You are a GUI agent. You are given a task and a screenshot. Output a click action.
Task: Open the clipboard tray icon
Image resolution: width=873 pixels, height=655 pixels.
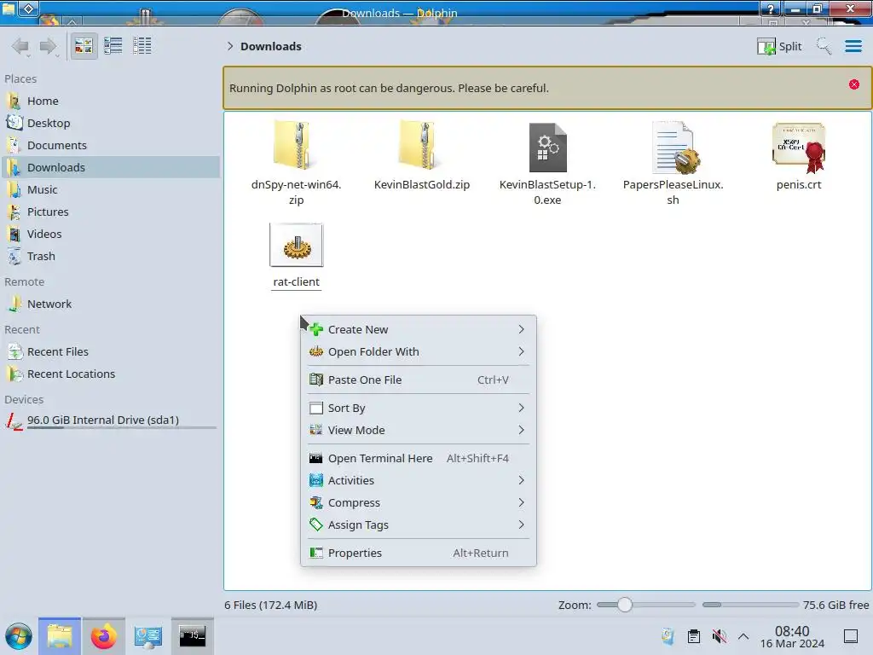point(694,636)
